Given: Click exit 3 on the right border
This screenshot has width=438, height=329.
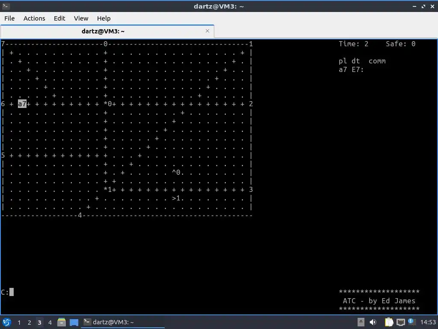Looking at the screenshot, I should tap(251, 190).
